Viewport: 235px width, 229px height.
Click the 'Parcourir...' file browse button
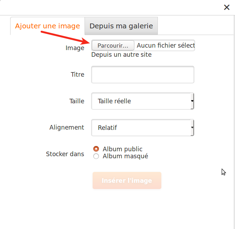pyautogui.click(x=113, y=46)
